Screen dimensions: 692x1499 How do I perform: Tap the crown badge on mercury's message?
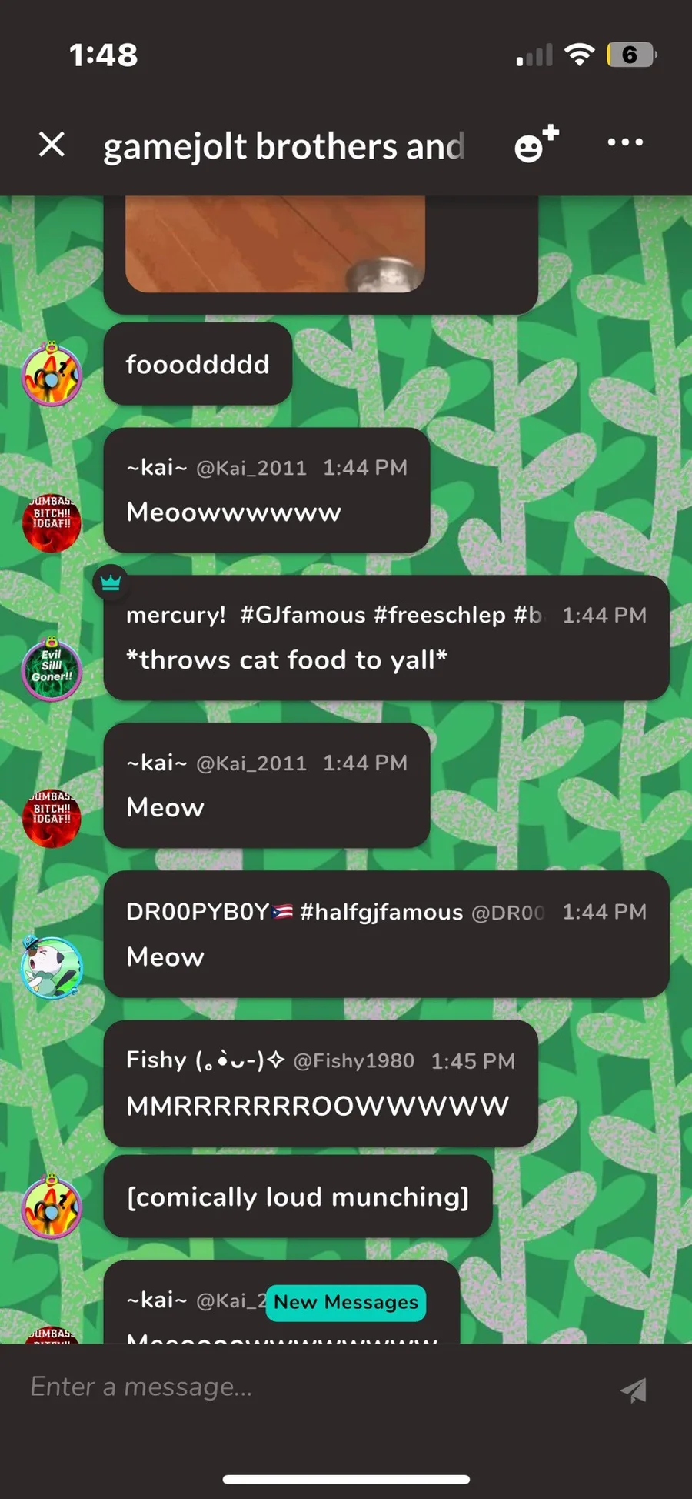coord(111,583)
